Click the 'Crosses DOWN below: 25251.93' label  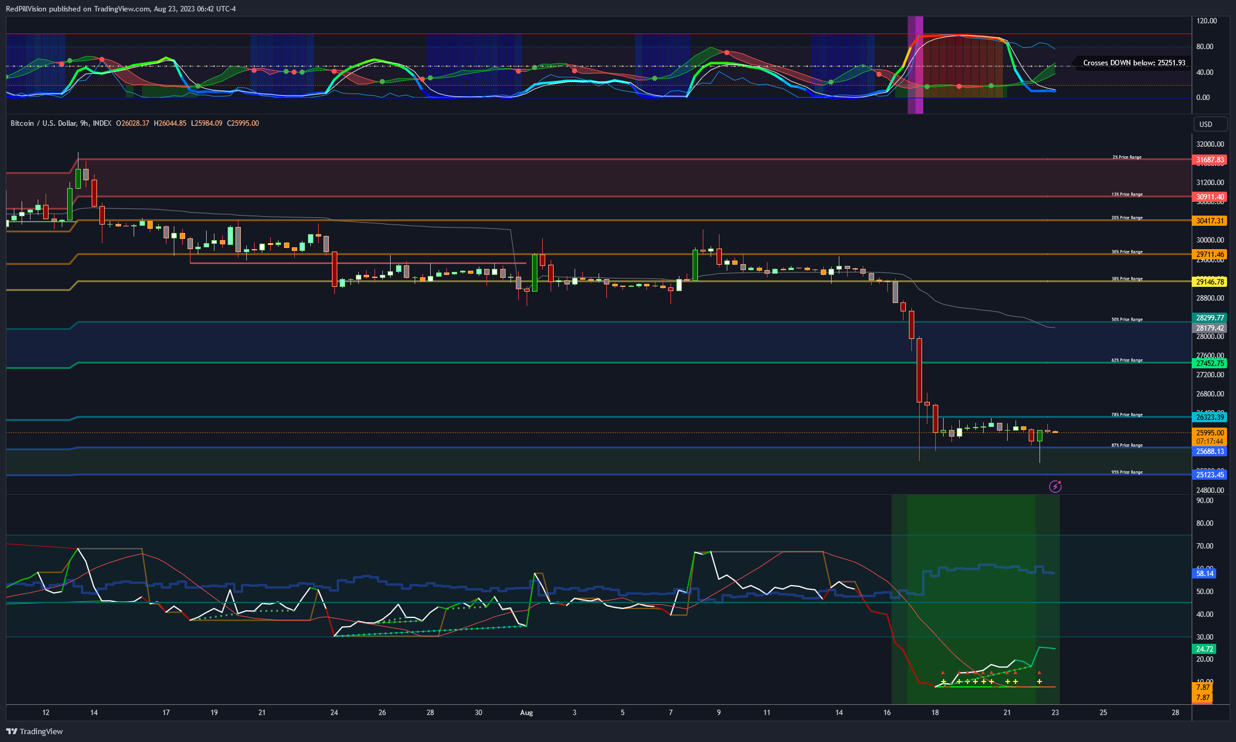click(x=1134, y=63)
